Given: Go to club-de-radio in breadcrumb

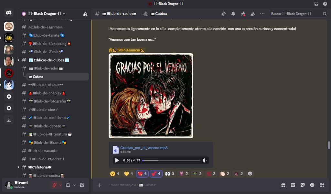Looking at the screenshot, I should coord(119,14).
